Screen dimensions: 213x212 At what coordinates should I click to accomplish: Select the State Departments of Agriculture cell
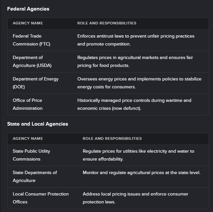(x=35, y=176)
